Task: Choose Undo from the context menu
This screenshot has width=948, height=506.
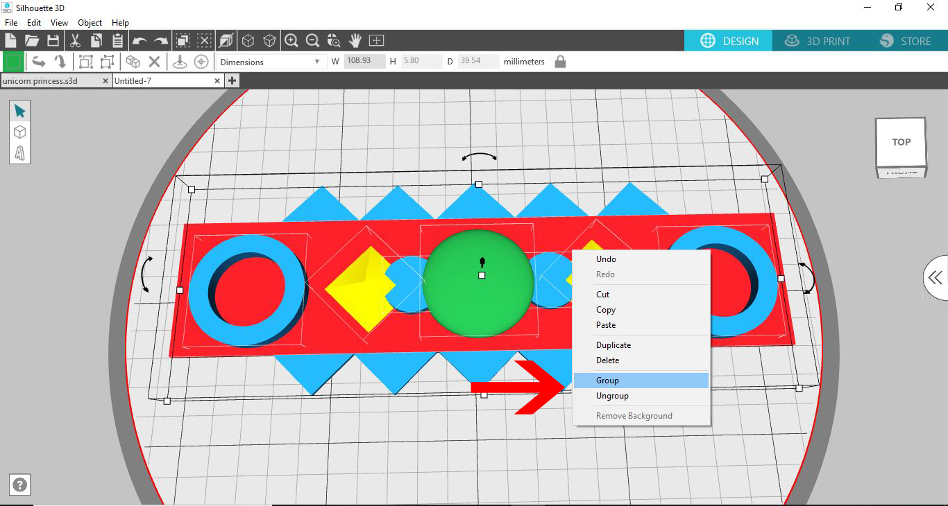Action: click(x=641, y=259)
